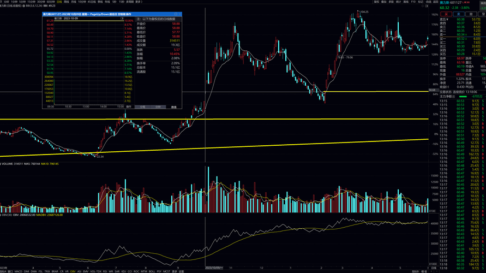Open 复权 adjustment toolbar option
486x273 pixels.
coord(376,2)
